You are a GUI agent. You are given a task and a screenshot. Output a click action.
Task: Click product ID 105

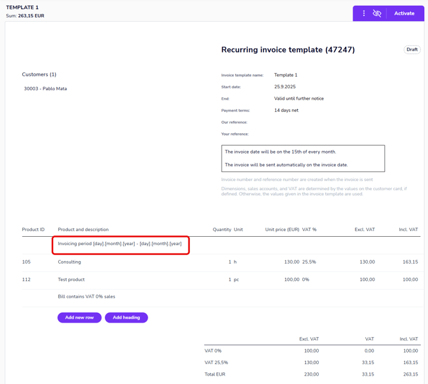tap(26, 262)
